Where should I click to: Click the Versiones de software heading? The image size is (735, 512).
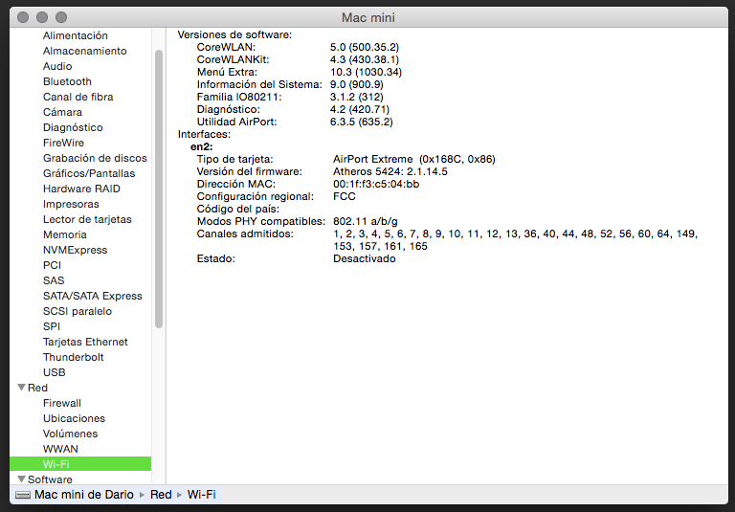click(x=234, y=34)
